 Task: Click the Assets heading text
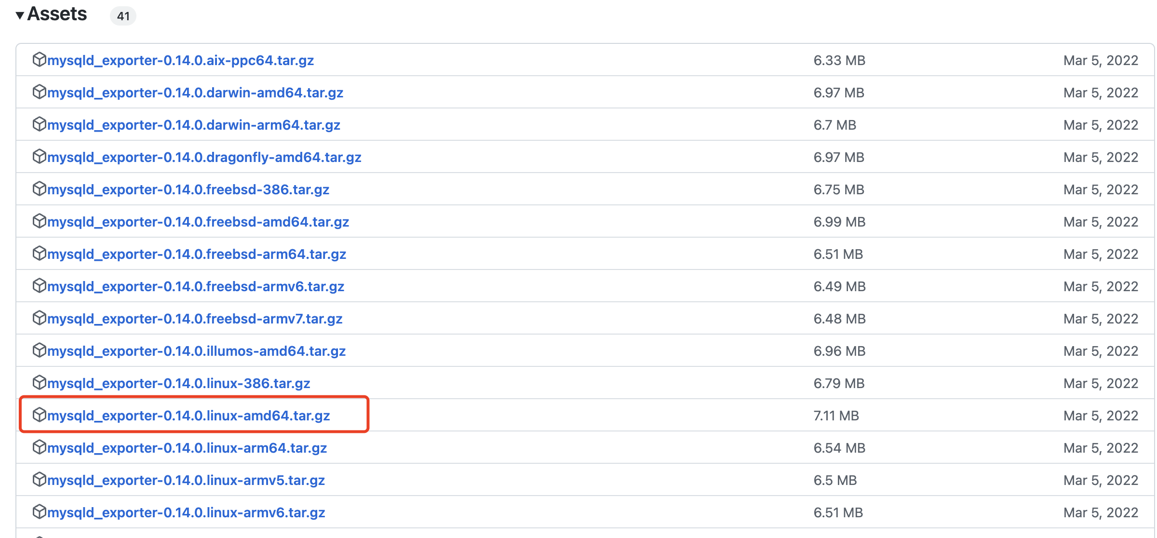pos(57,14)
